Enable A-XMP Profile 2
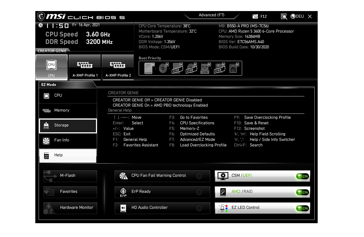Viewport: 364px width, 237px height. pos(118,67)
